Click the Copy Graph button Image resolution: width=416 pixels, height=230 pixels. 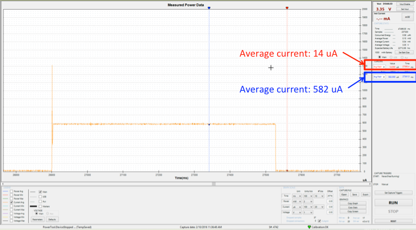click(352, 203)
